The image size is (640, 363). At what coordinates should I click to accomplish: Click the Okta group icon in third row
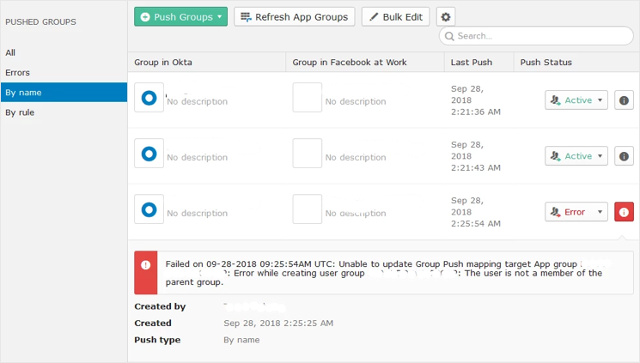tap(149, 209)
